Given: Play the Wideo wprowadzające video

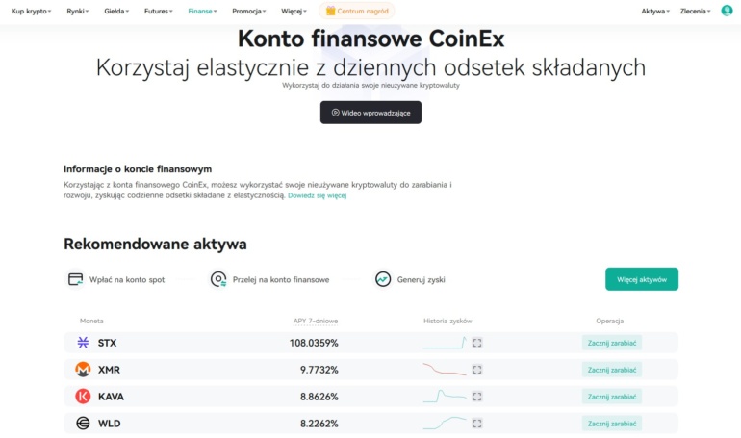Looking at the screenshot, I should coord(370,113).
